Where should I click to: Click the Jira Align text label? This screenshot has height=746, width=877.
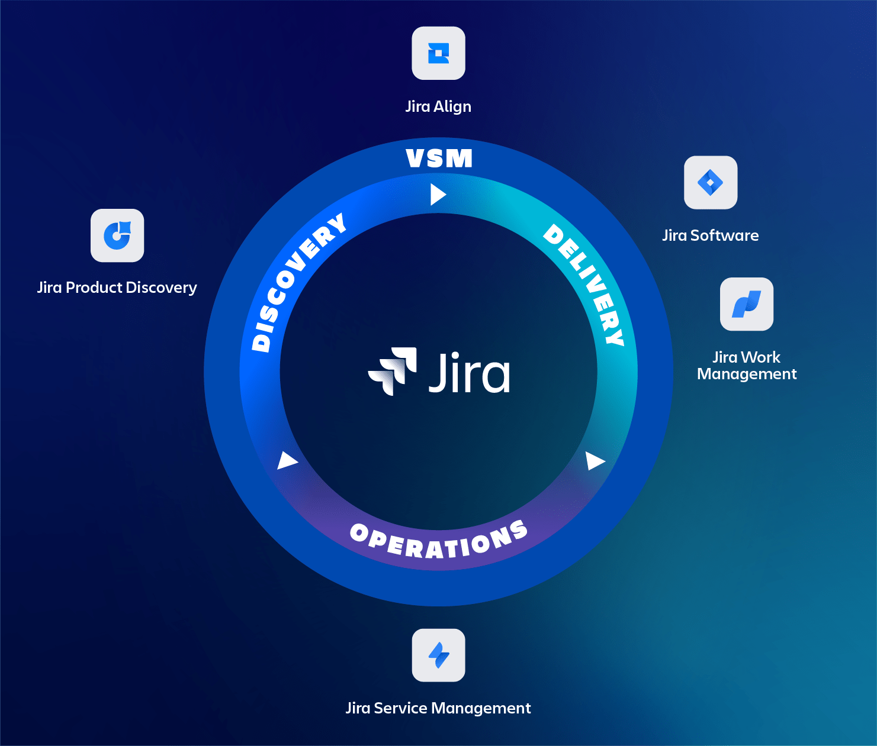coord(438,106)
